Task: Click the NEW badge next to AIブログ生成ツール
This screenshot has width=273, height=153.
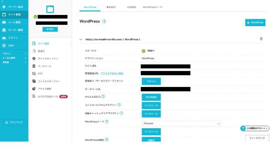Action: pyautogui.click(x=63, y=97)
